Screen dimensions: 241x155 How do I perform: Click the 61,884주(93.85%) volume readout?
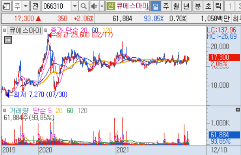29,118
